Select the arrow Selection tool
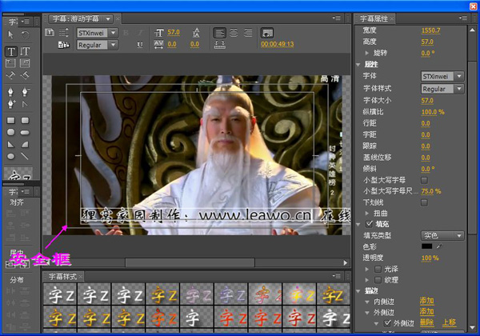480x336 pixels. tap(10, 35)
